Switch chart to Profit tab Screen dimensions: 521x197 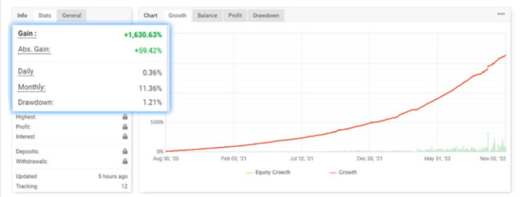pos(235,15)
